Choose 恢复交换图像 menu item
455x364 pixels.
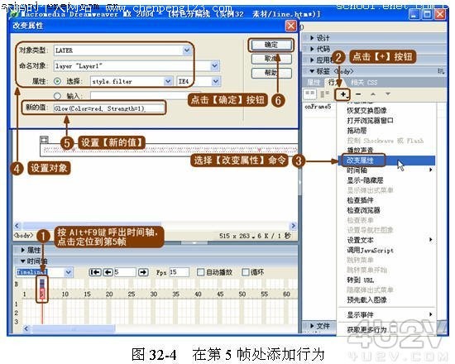point(366,111)
